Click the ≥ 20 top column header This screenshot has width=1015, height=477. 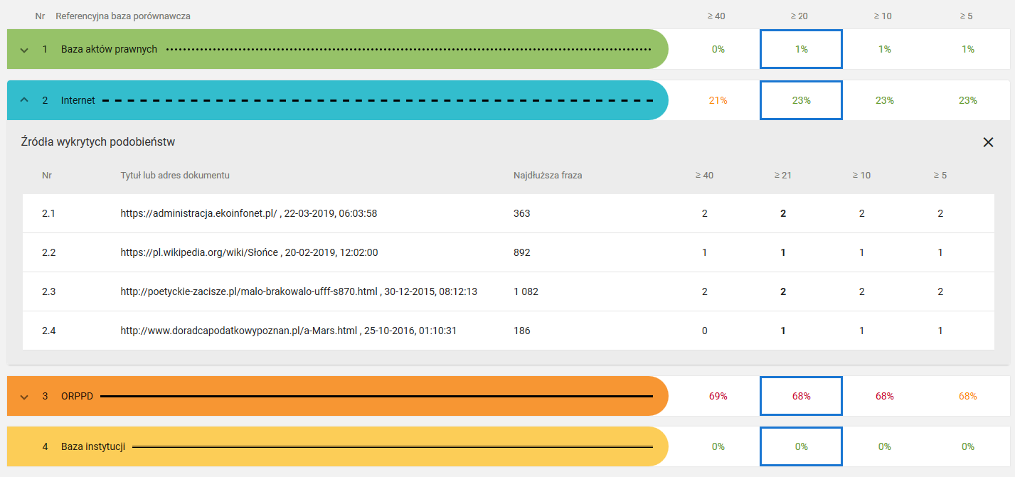[x=799, y=16]
